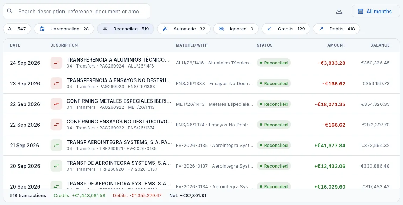Click footer Credits total +€1,443,081.58
The image size is (403, 205).
79,196
